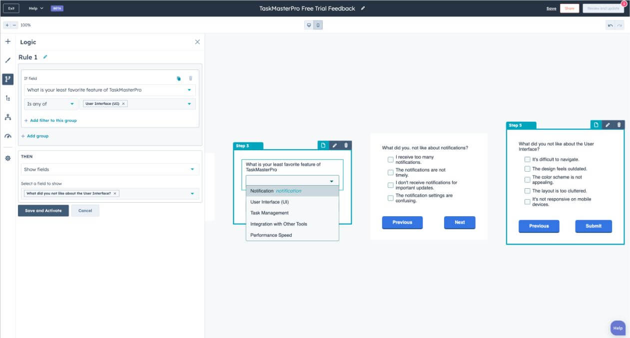
Task: Delete Step 5 with the trash icon
Action: point(619,124)
